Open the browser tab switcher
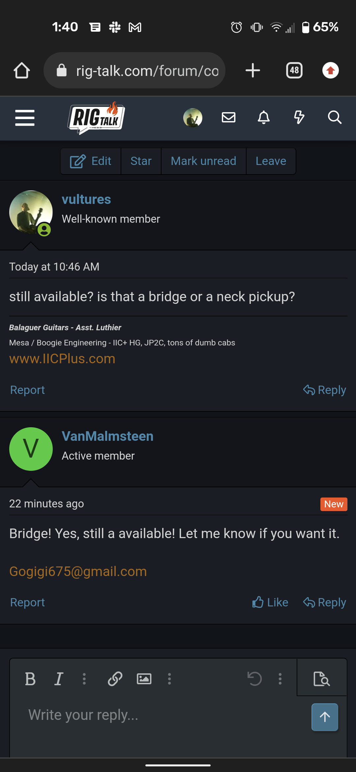Image resolution: width=356 pixels, height=772 pixels. point(294,71)
